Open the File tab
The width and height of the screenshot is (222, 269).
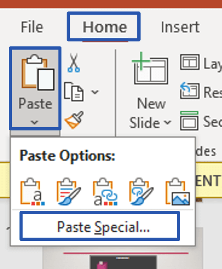click(32, 27)
